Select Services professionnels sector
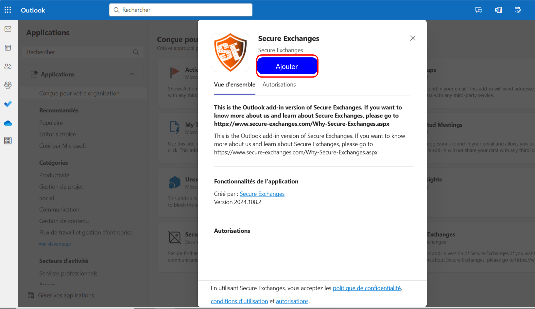 pyautogui.click(x=68, y=273)
